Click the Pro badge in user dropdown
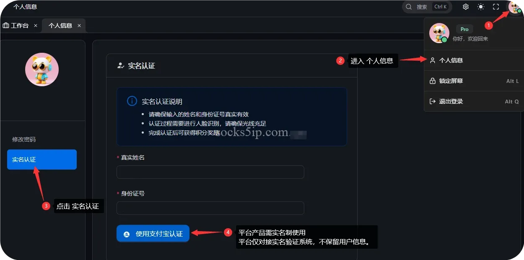Screen dimensions: 524x260 (464, 29)
